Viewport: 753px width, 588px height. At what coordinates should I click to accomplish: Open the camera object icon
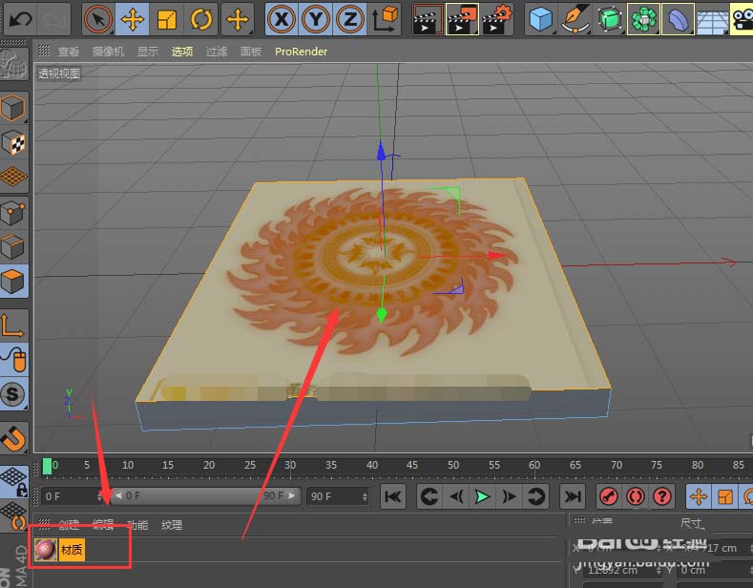742,19
